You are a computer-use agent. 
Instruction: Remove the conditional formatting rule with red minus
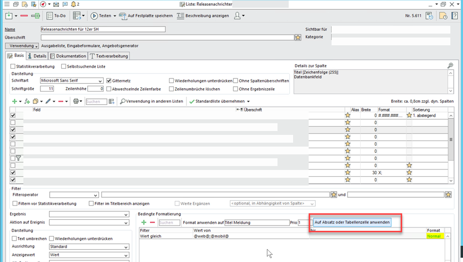pyautogui.click(x=152, y=223)
